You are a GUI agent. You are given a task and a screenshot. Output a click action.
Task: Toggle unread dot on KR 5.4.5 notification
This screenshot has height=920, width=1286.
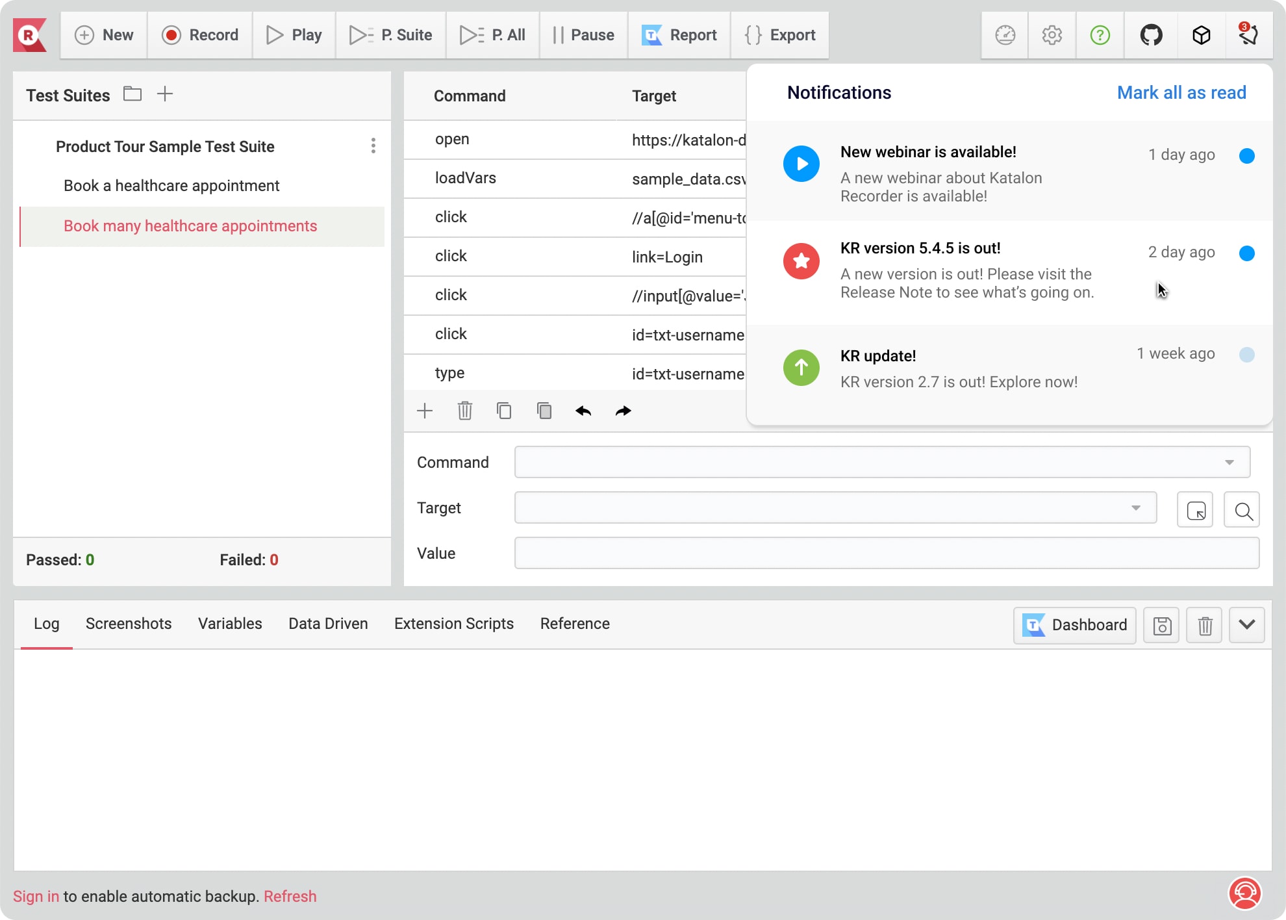(1246, 253)
